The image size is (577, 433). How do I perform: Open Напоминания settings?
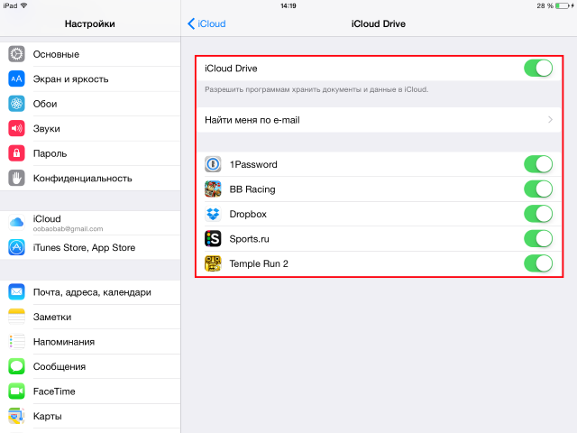click(x=90, y=342)
